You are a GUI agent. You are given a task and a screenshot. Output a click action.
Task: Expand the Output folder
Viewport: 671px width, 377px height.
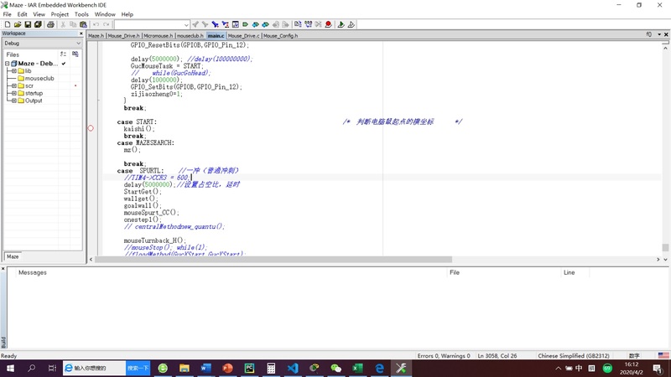(14, 101)
